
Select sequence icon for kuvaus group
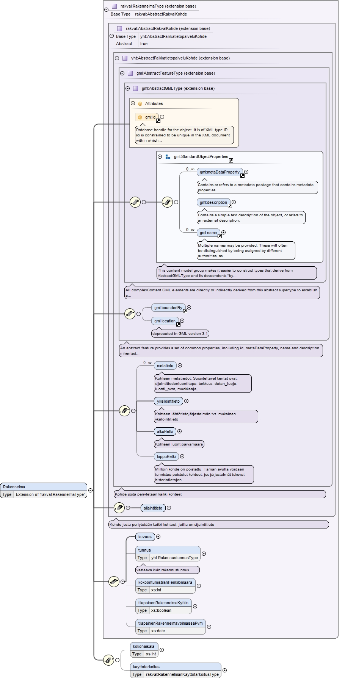[x=114, y=582]
